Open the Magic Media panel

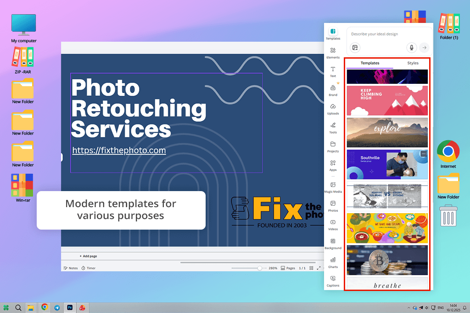click(333, 187)
